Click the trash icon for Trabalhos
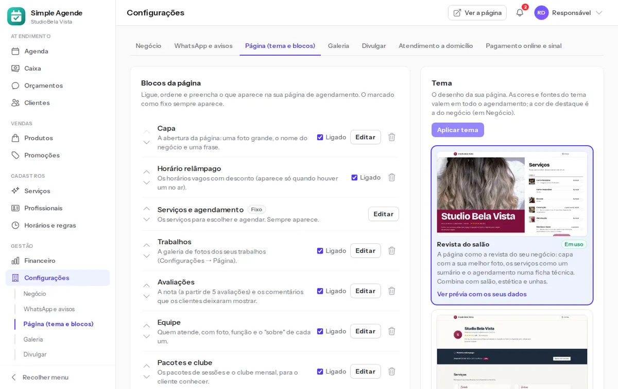 (x=391, y=250)
